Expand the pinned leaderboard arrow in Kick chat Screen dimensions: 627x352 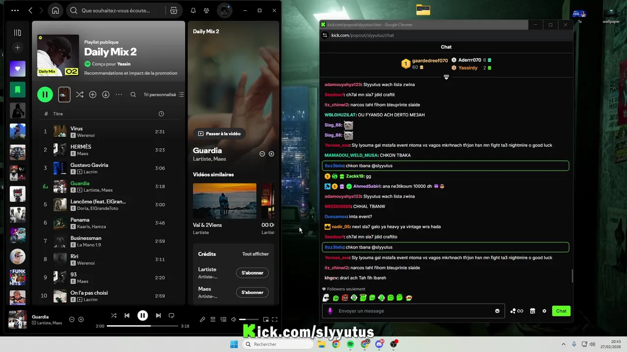(446, 77)
